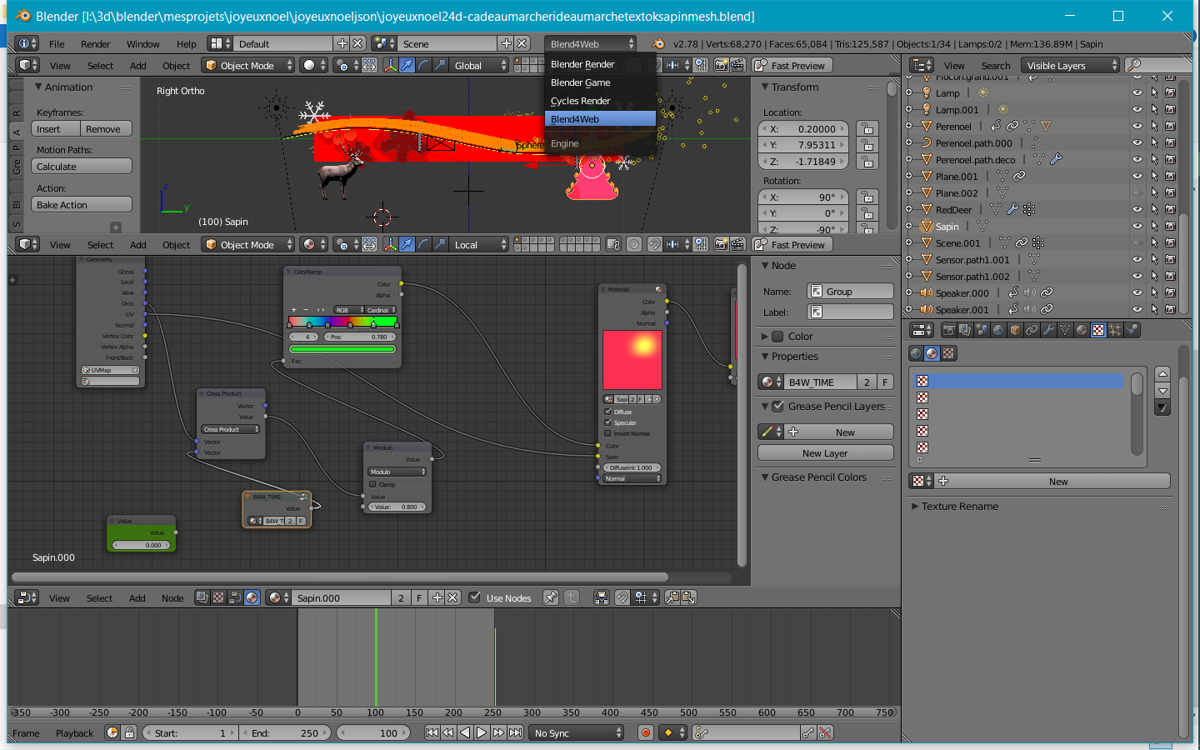Toggle visibility of RedDeer in outliner

[1137, 209]
